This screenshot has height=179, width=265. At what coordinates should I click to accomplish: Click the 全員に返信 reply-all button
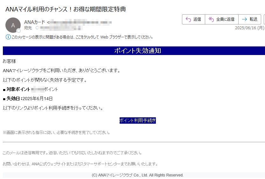[222, 19]
